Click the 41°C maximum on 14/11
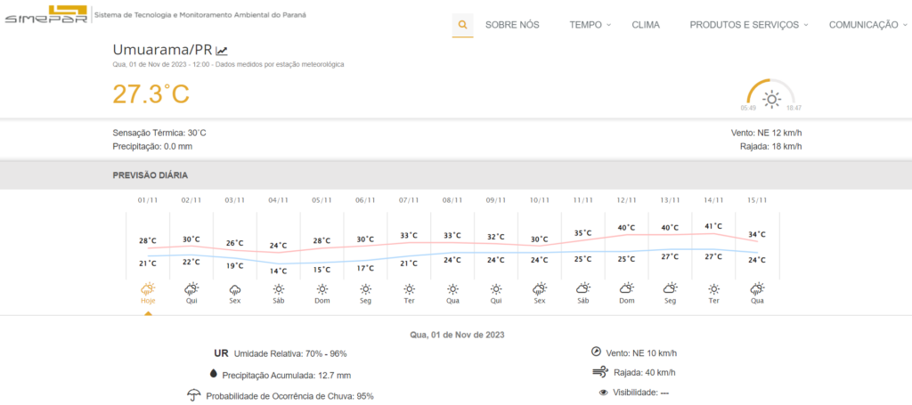The height and width of the screenshot is (405, 912). tap(713, 226)
